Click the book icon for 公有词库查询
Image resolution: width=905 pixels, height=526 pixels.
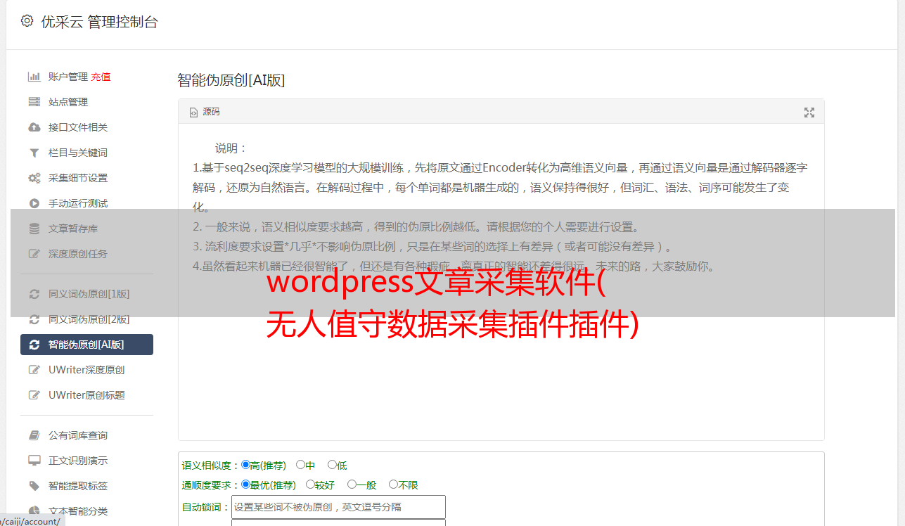click(34, 435)
